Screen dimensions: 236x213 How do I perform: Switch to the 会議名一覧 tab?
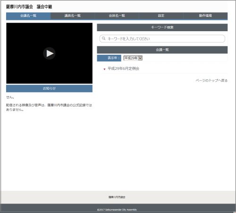(x=28, y=16)
